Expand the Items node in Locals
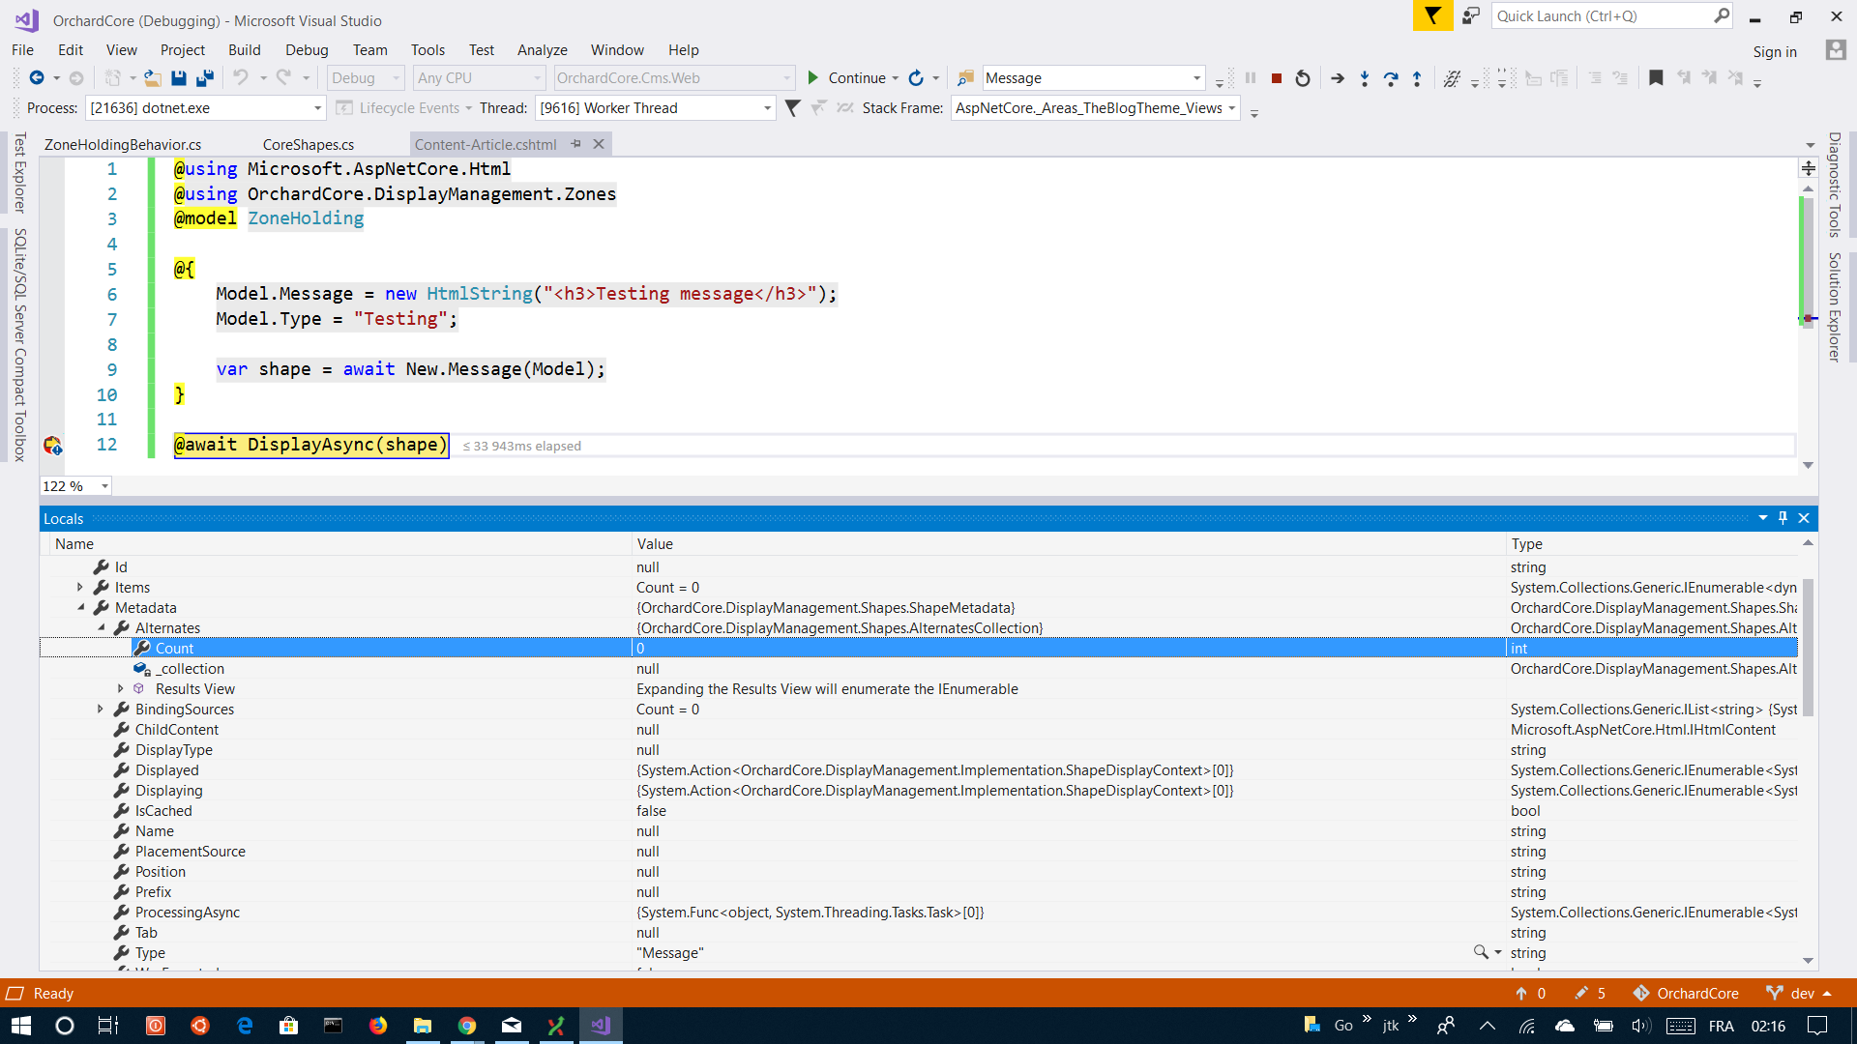The height and width of the screenshot is (1044, 1857). coord(78,587)
